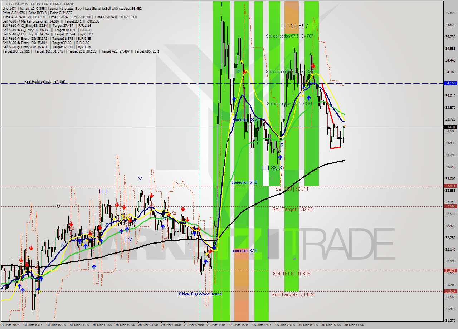Select the 35.020 price axis label
The width and height of the screenshot is (458, 329).
450,13
